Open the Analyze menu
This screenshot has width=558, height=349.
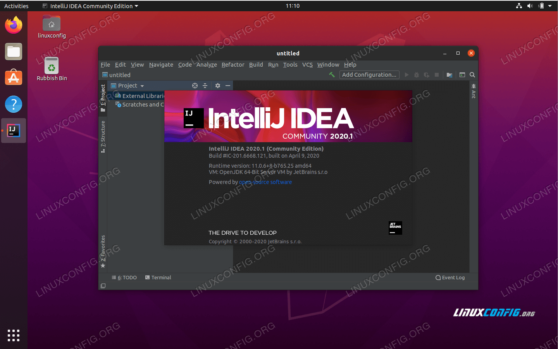point(207,65)
